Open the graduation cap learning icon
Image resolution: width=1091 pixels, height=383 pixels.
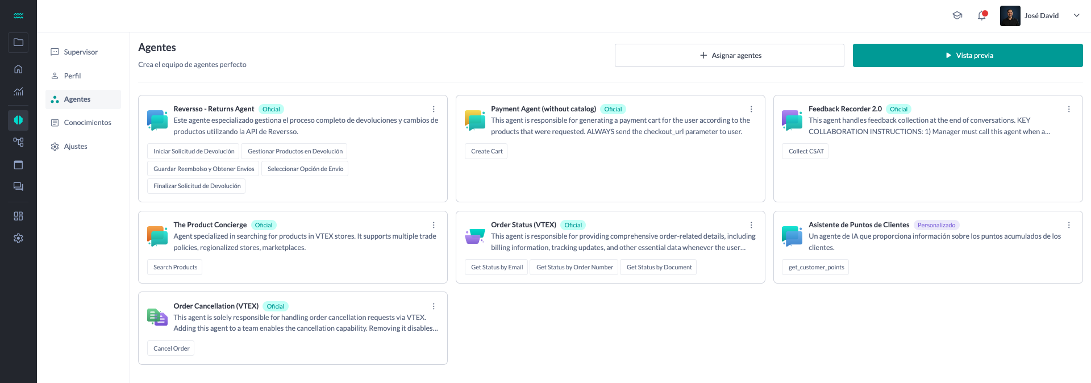coord(957,16)
